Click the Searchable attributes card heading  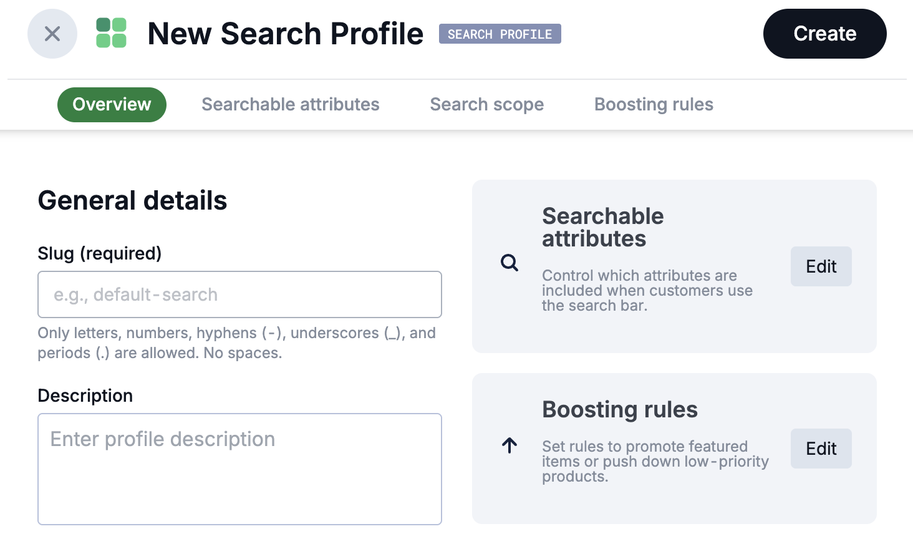point(602,227)
